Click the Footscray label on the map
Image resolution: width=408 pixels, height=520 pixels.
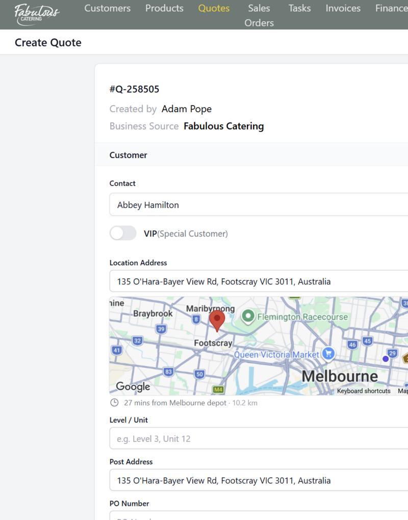pos(213,343)
